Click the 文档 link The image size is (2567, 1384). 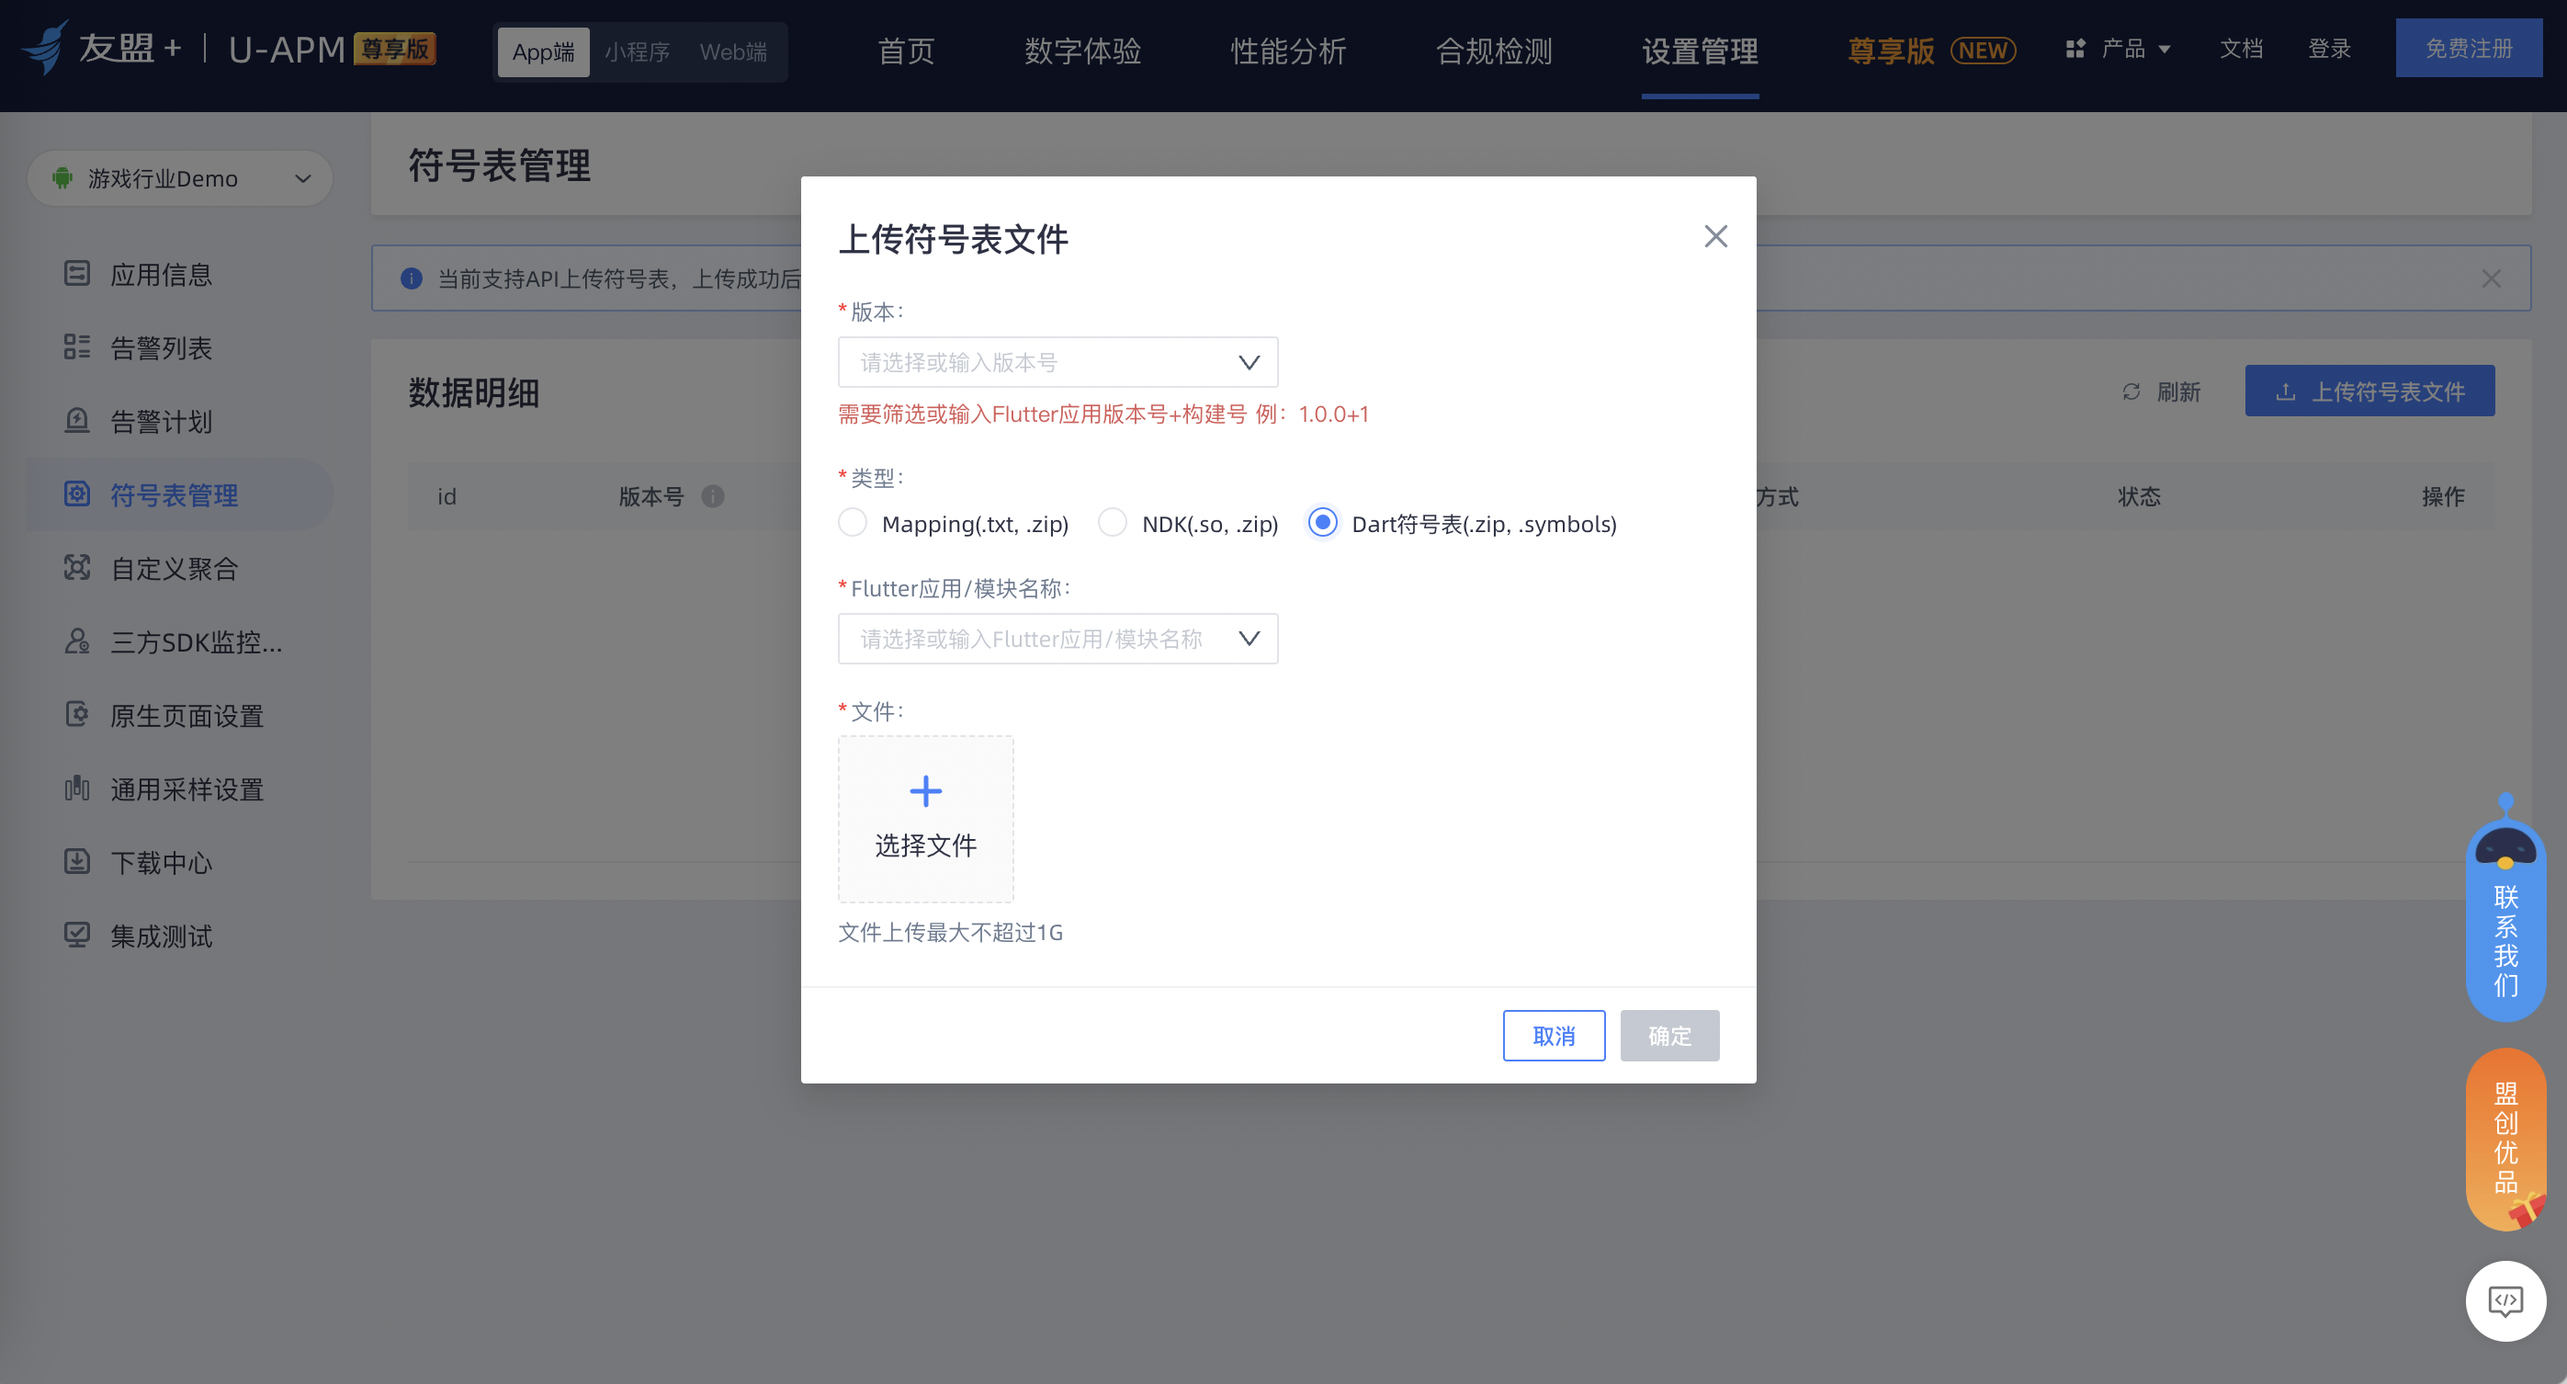click(2241, 49)
